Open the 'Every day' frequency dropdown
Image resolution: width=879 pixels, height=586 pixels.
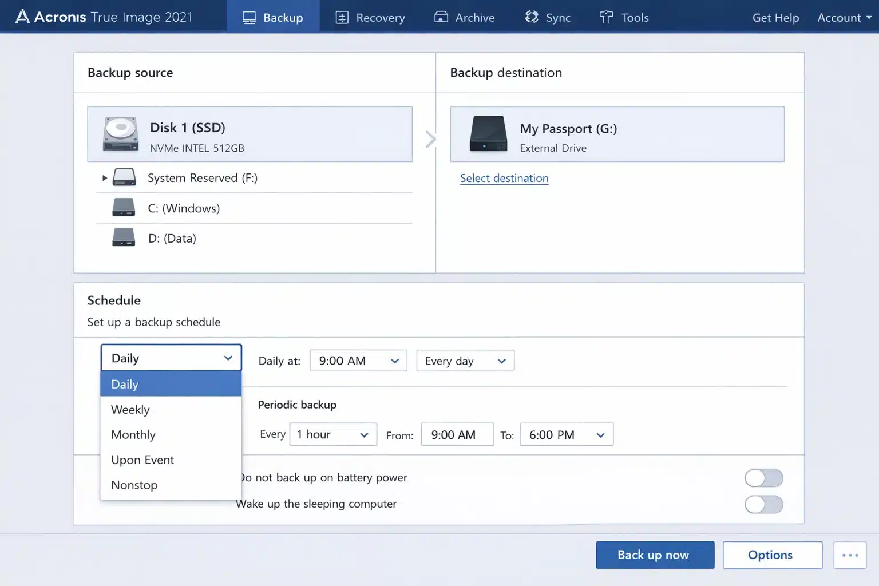point(465,361)
